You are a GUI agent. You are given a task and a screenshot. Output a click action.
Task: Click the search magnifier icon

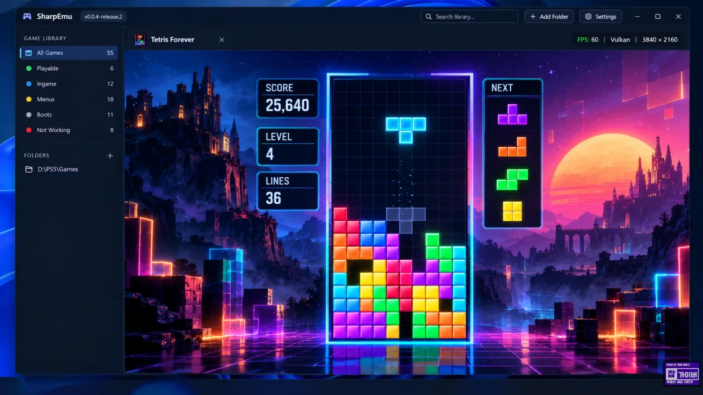(429, 16)
